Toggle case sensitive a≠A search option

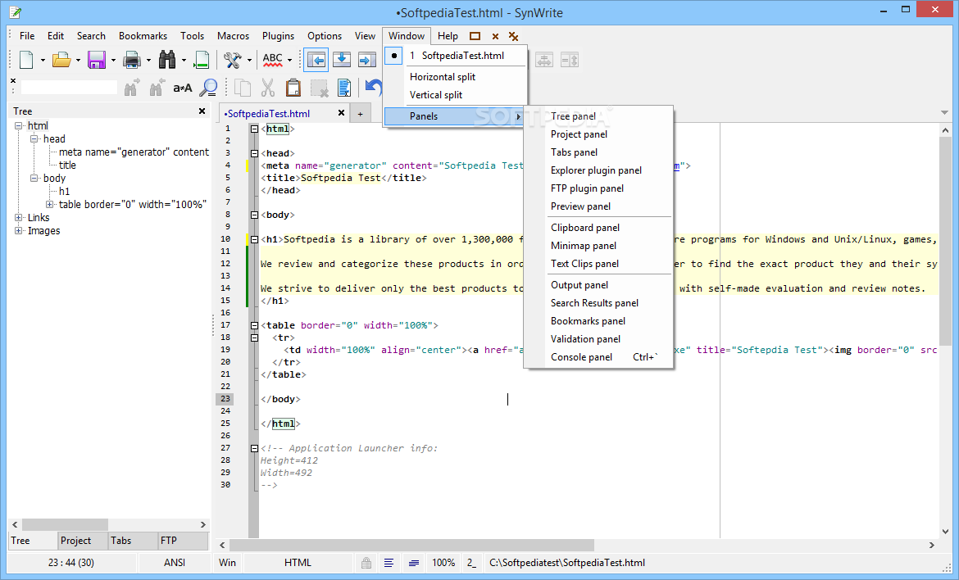pyautogui.click(x=182, y=88)
